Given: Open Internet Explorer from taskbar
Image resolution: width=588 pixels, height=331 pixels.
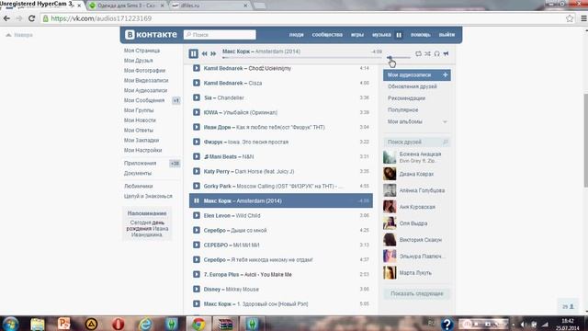Looking at the screenshot, I should point(145,324).
